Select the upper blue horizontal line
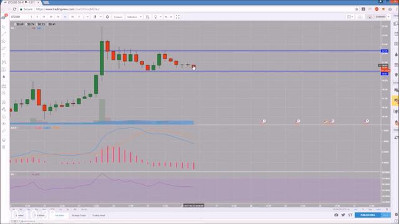 pyautogui.click(x=195, y=51)
